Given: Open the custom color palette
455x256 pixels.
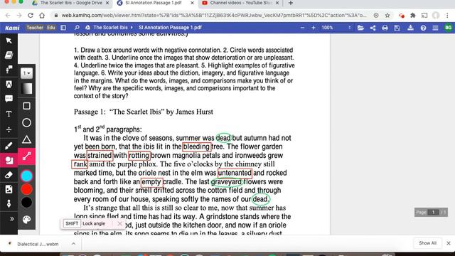Looking at the screenshot, I should (26, 220).
